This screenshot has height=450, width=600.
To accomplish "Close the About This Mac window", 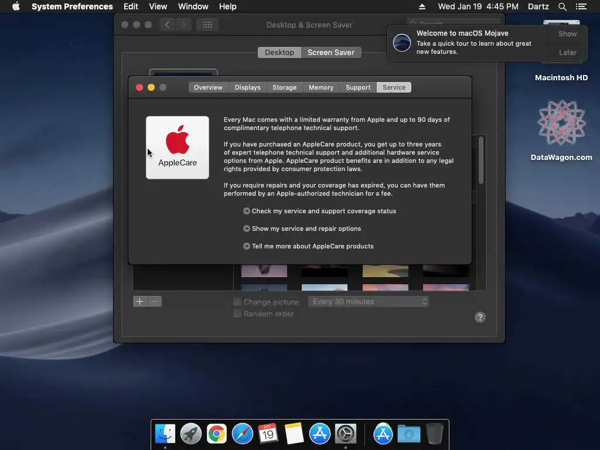I will click(139, 87).
